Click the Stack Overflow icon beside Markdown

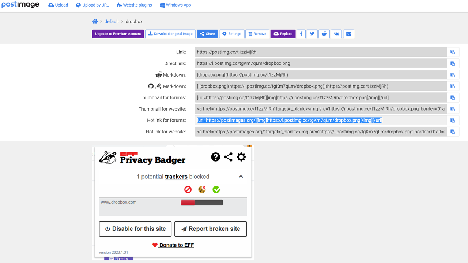coord(158,86)
